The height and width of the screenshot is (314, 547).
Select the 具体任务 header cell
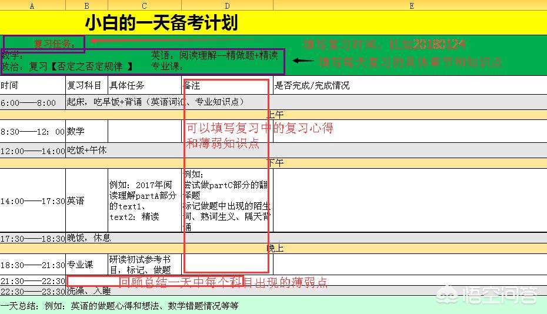tap(145, 85)
